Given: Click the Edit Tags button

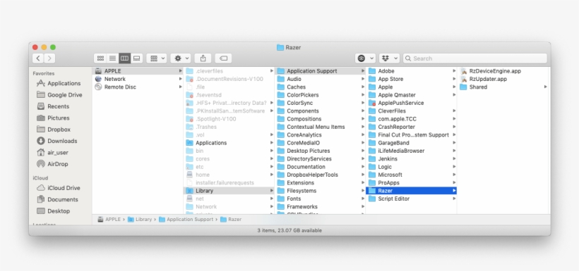Looking at the screenshot, I should click(223, 58).
